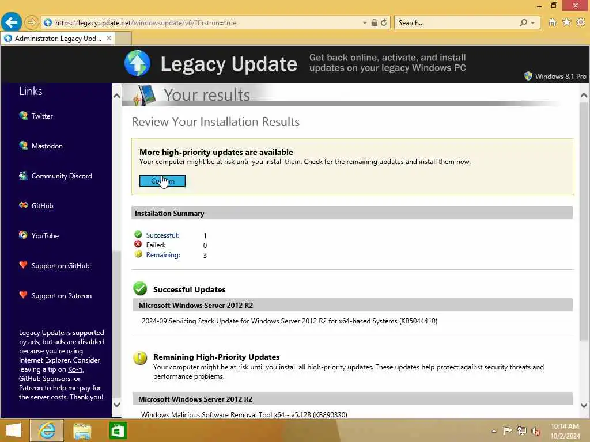Click the Remaining: link
Viewport: 590px width, 442px height.
(x=163, y=255)
